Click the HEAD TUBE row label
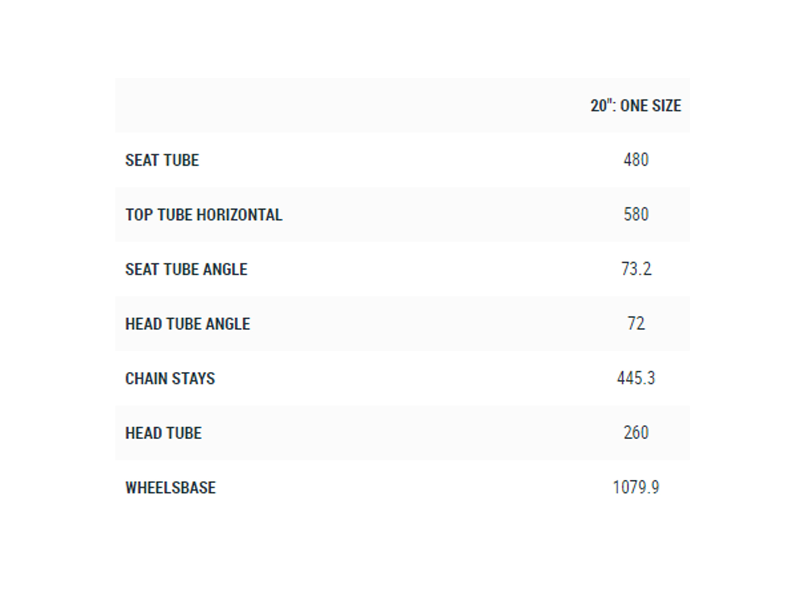 tap(164, 433)
